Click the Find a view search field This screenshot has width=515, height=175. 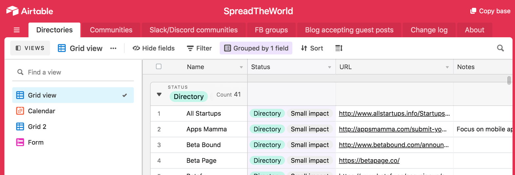(x=75, y=72)
